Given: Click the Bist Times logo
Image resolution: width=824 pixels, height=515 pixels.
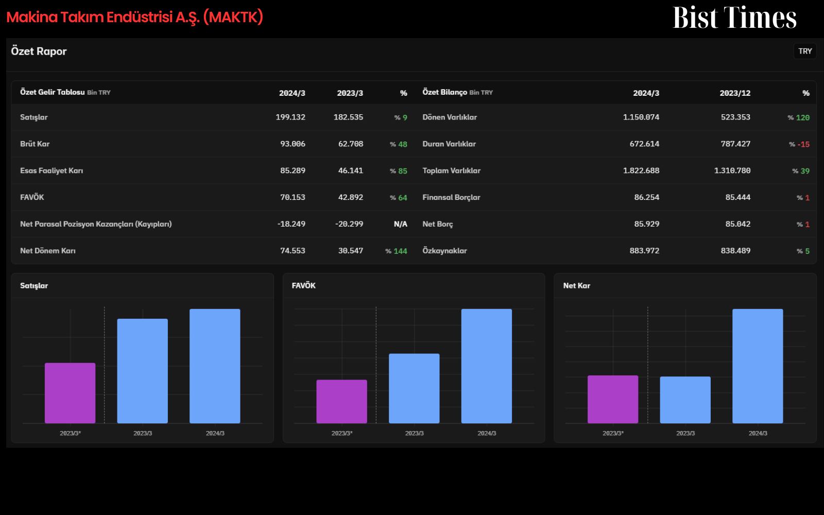Looking at the screenshot, I should (734, 18).
